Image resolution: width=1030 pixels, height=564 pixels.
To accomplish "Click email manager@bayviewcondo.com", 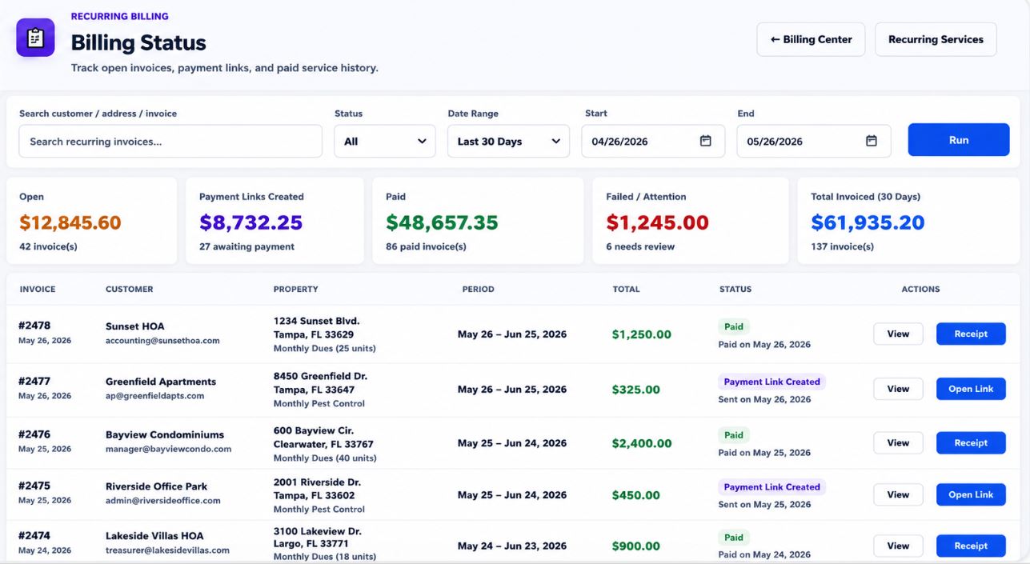I will coord(168,450).
